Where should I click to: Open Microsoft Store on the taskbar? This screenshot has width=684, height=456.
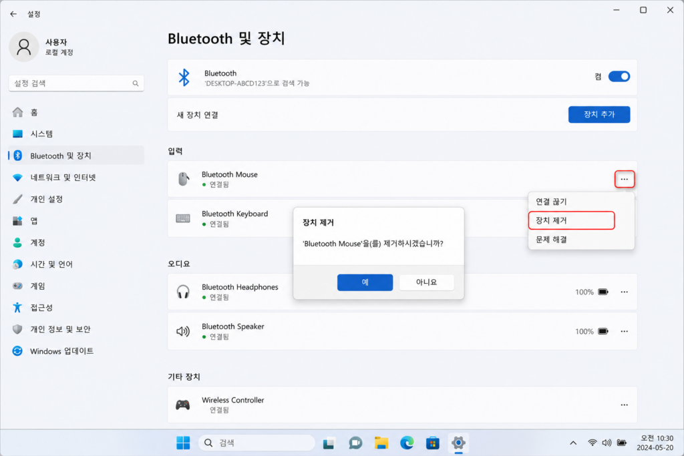pyautogui.click(x=433, y=443)
